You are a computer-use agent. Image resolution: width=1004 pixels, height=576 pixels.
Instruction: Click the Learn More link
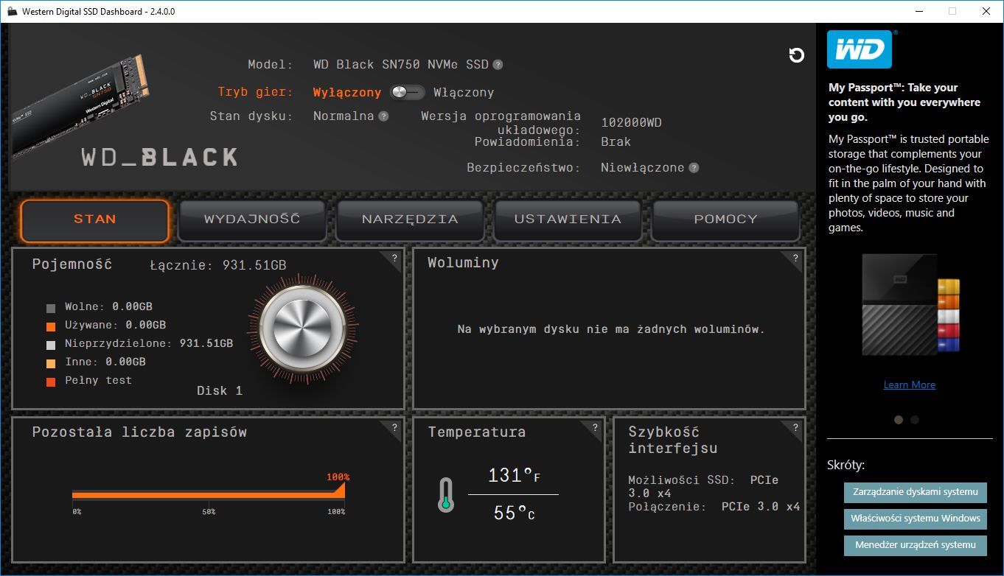910,384
